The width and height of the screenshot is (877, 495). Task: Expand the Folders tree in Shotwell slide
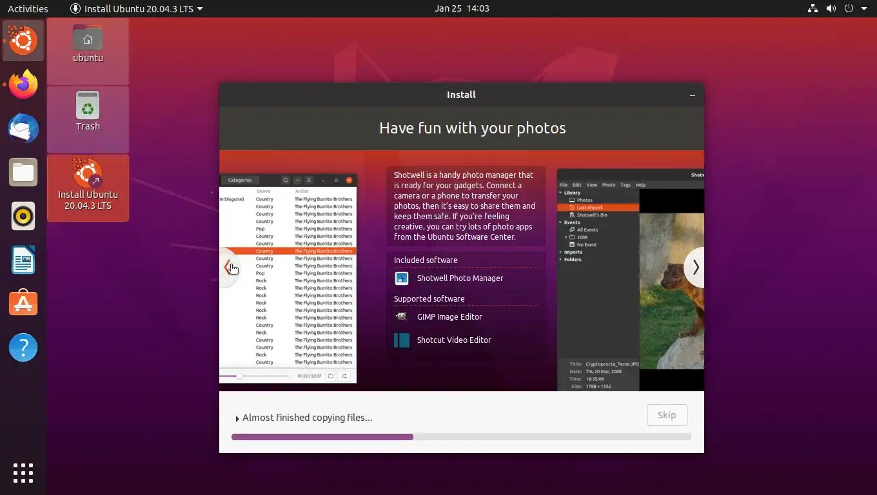pos(560,260)
